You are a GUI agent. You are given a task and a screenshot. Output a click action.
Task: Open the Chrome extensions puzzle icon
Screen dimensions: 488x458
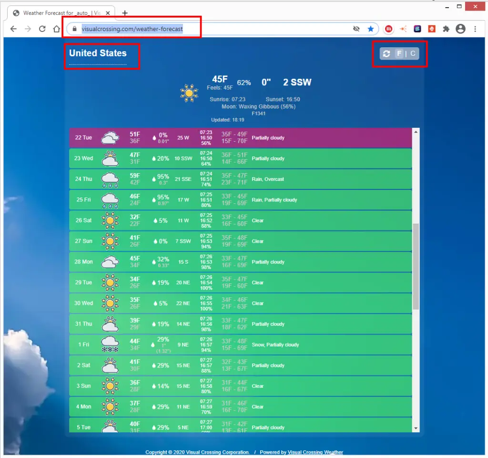pos(446,29)
